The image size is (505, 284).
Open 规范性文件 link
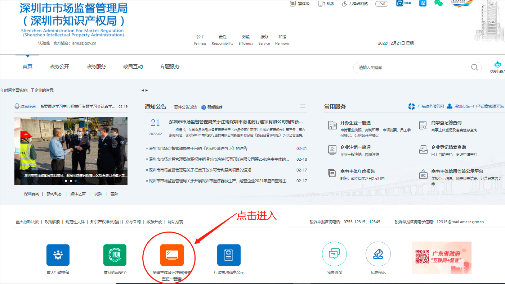pyautogui.click(x=75, y=222)
